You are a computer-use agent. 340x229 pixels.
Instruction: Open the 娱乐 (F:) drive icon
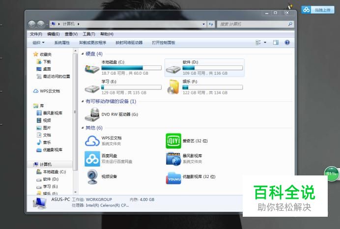[173, 87]
